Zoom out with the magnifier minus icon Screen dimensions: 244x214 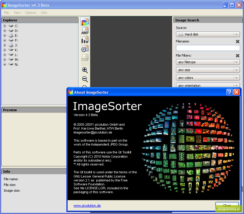click(x=85, y=79)
